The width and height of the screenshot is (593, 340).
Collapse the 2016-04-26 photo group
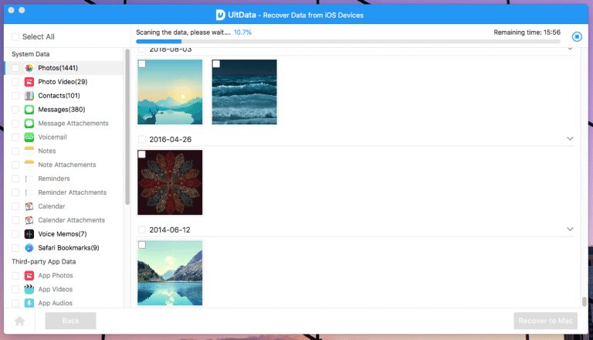click(570, 139)
